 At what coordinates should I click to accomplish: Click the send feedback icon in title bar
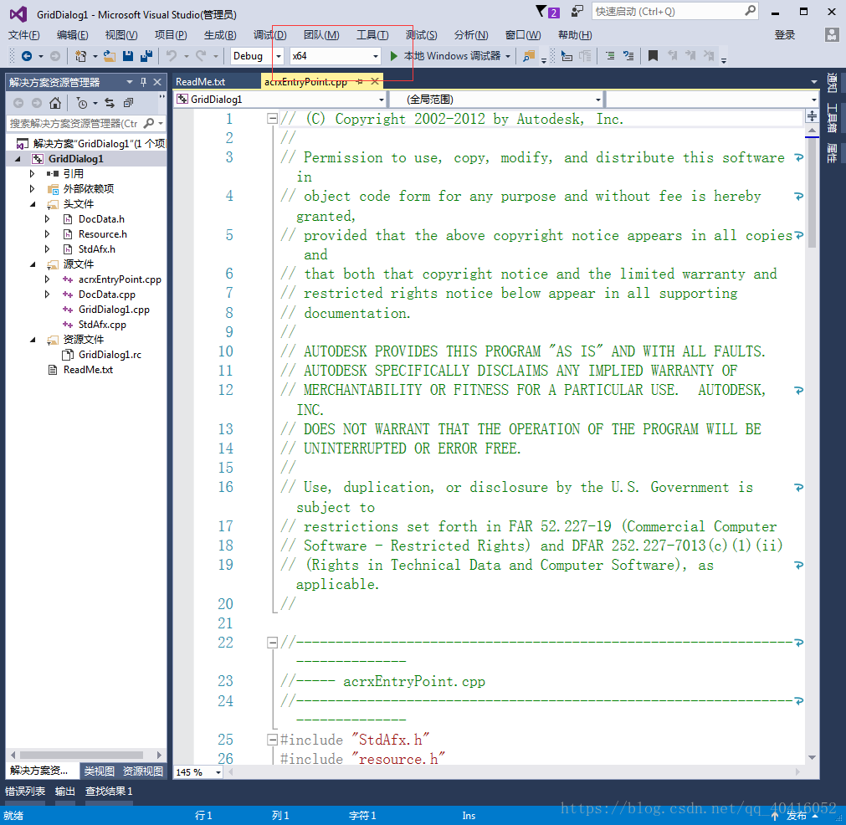point(577,12)
